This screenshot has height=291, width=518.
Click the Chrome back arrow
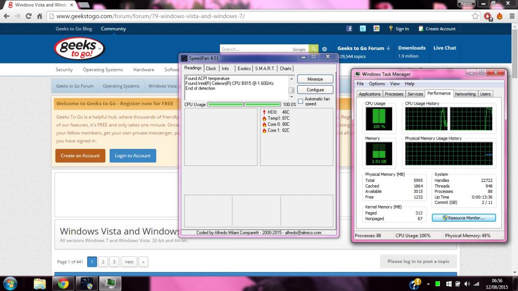point(6,16)
